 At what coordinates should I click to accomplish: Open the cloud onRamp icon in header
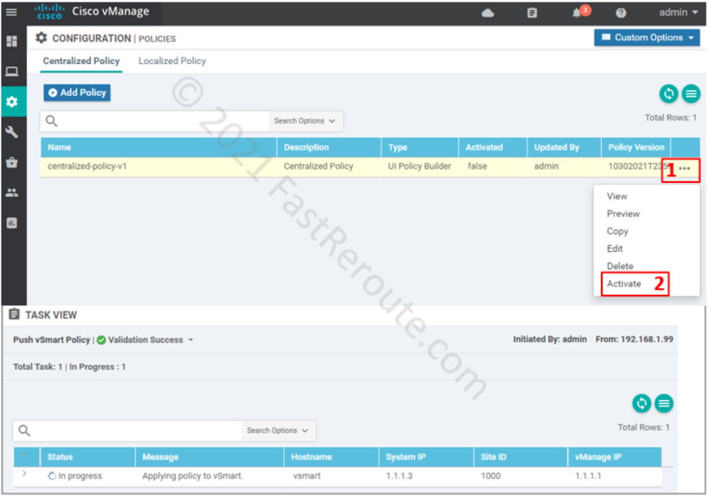[488, 13]
